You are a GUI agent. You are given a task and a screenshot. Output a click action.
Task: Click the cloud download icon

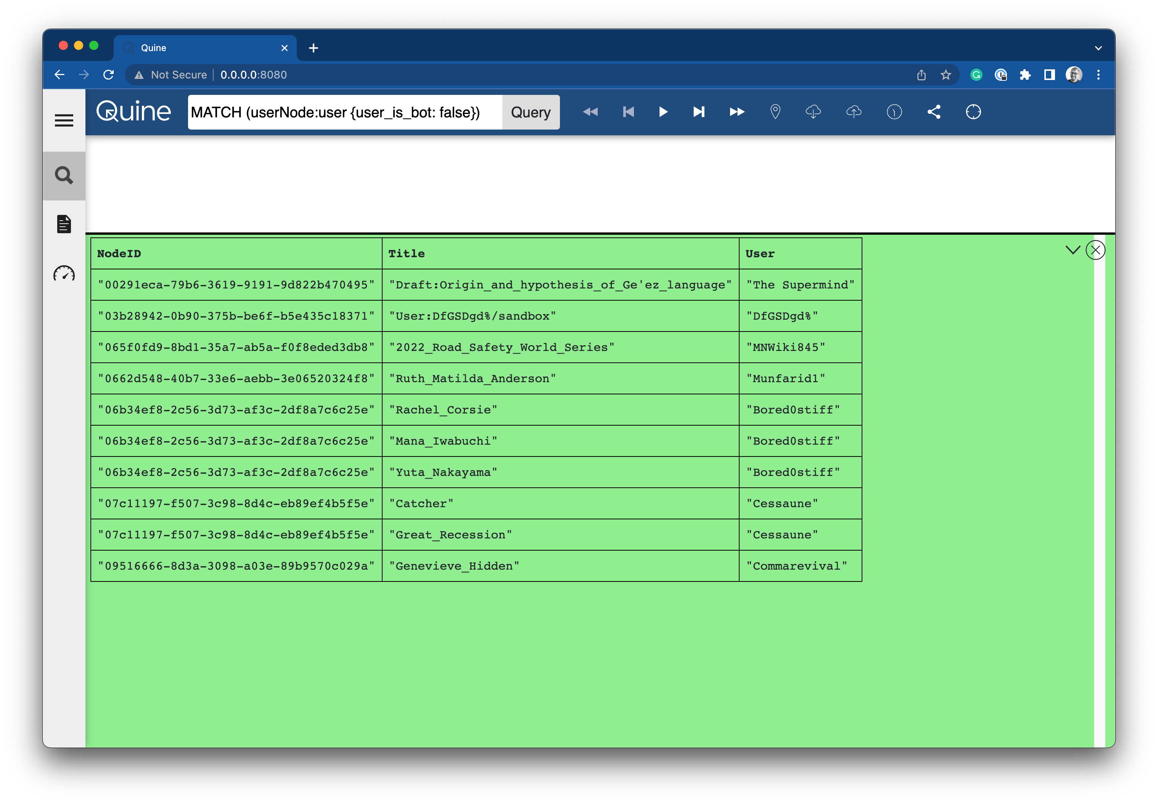[813, 112]
